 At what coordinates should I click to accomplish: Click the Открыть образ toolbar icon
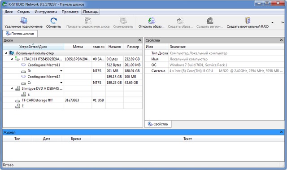[152, 21]
